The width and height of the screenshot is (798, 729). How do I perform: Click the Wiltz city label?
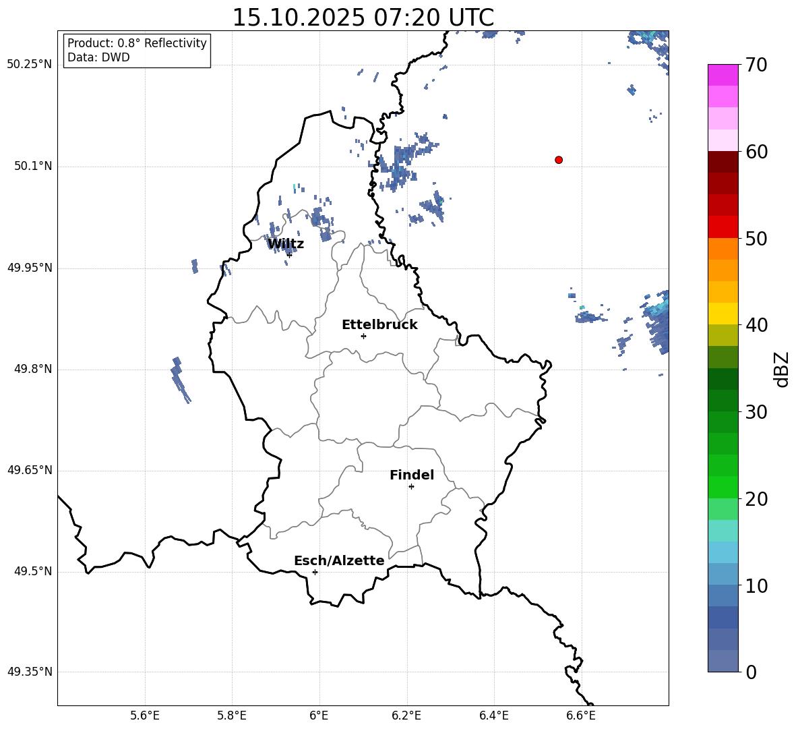click(x=286, y=244)
